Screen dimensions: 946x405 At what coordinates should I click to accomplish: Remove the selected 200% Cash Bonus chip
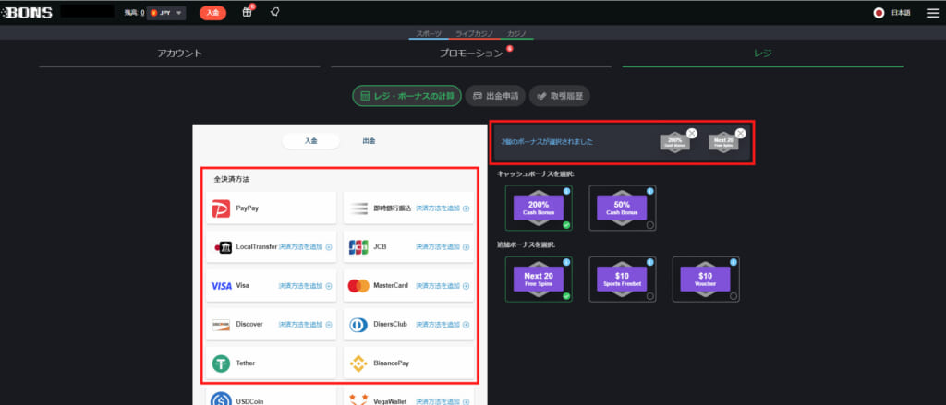[692, 134]
